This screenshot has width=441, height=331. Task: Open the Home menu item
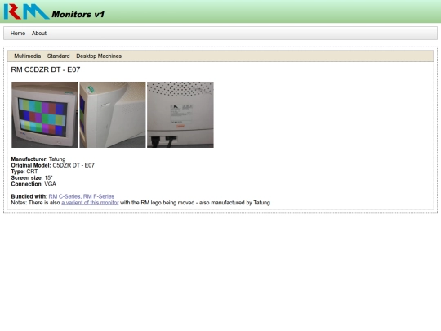[x=18, y=34]
